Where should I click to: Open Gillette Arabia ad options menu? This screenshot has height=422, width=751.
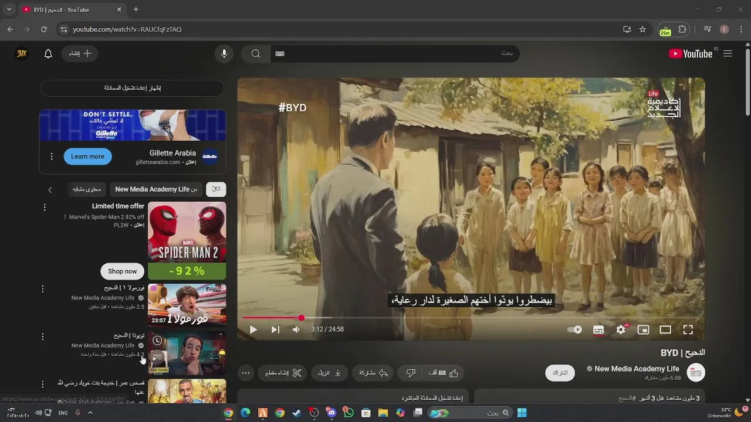51,156
